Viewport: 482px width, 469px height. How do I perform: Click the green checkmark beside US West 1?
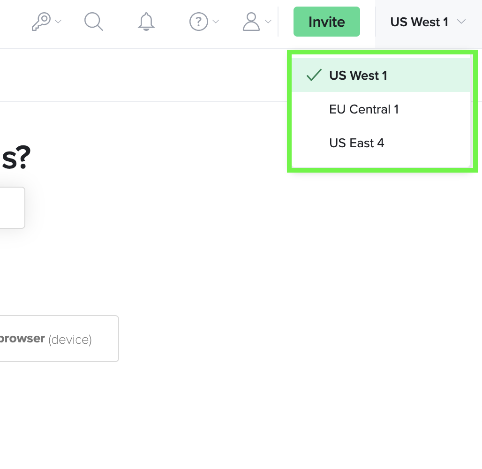click(x=314, y=75)
